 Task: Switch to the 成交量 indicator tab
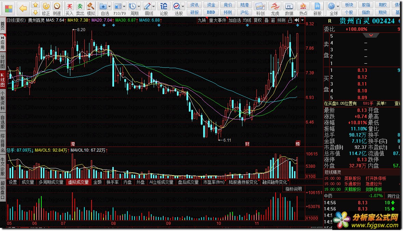coord(28,182)
